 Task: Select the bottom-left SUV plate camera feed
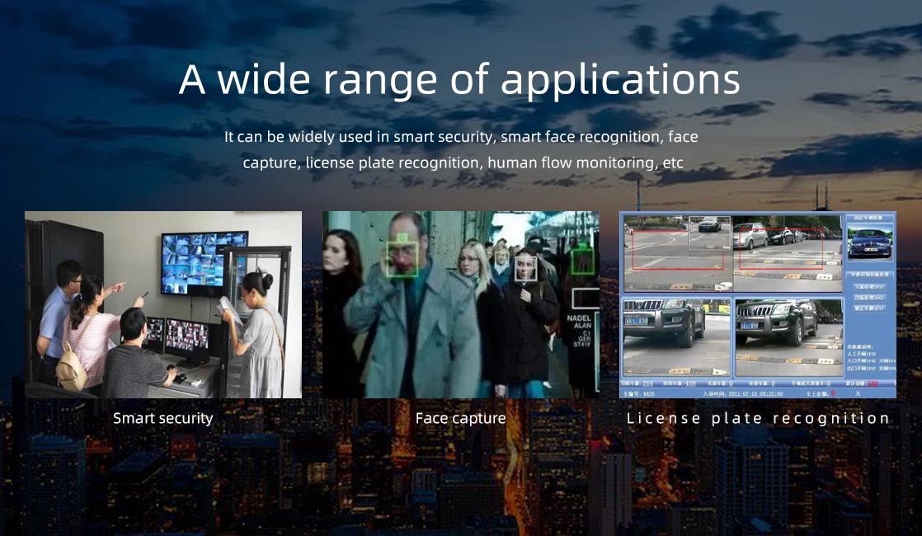pos(676,336)
